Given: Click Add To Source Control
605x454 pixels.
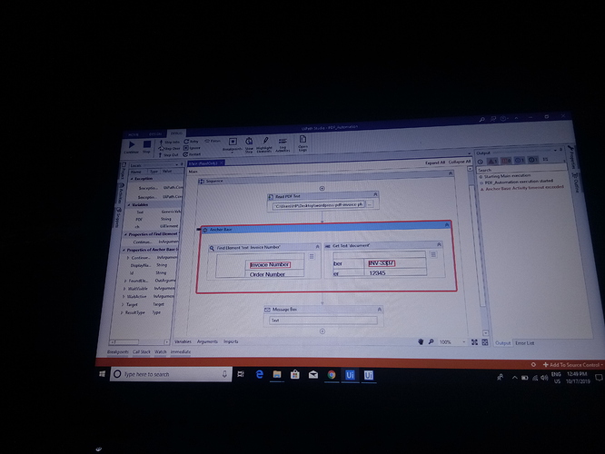Looking at the screenshot, I should (572, 364).
